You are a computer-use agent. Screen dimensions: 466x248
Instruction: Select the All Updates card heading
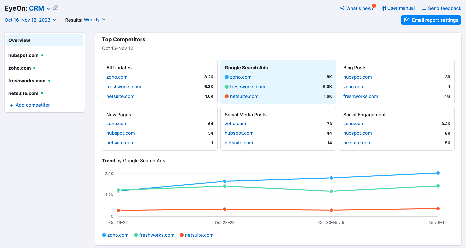[119, 68]
